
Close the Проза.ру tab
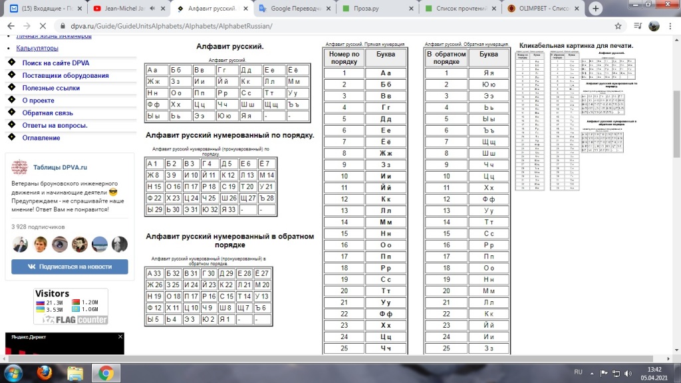coord(411,8)
